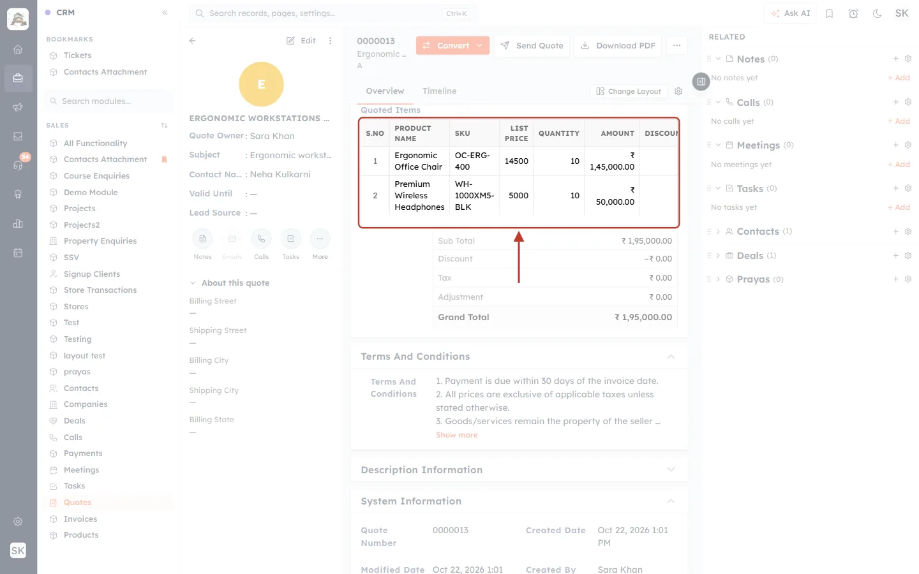This screenshot has height=574, width=919.
Task: Click the Calls quick action icon
Action: point(261,239)
